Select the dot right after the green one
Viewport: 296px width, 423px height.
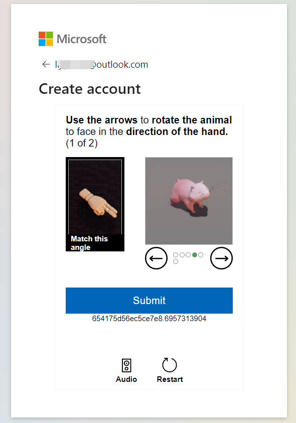(x=201, y=255)
